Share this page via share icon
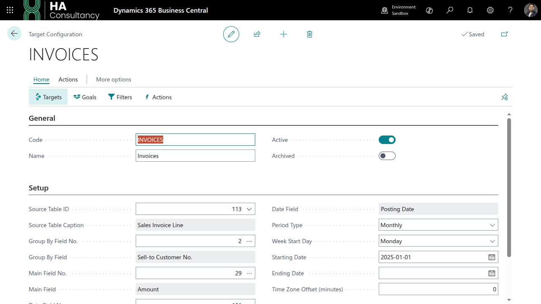The height and width of the screenshot is (304, 541). tap(257, 34)
